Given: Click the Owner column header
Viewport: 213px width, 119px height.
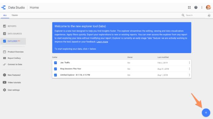Looking at the screenshot, I should tap(130, 57).
